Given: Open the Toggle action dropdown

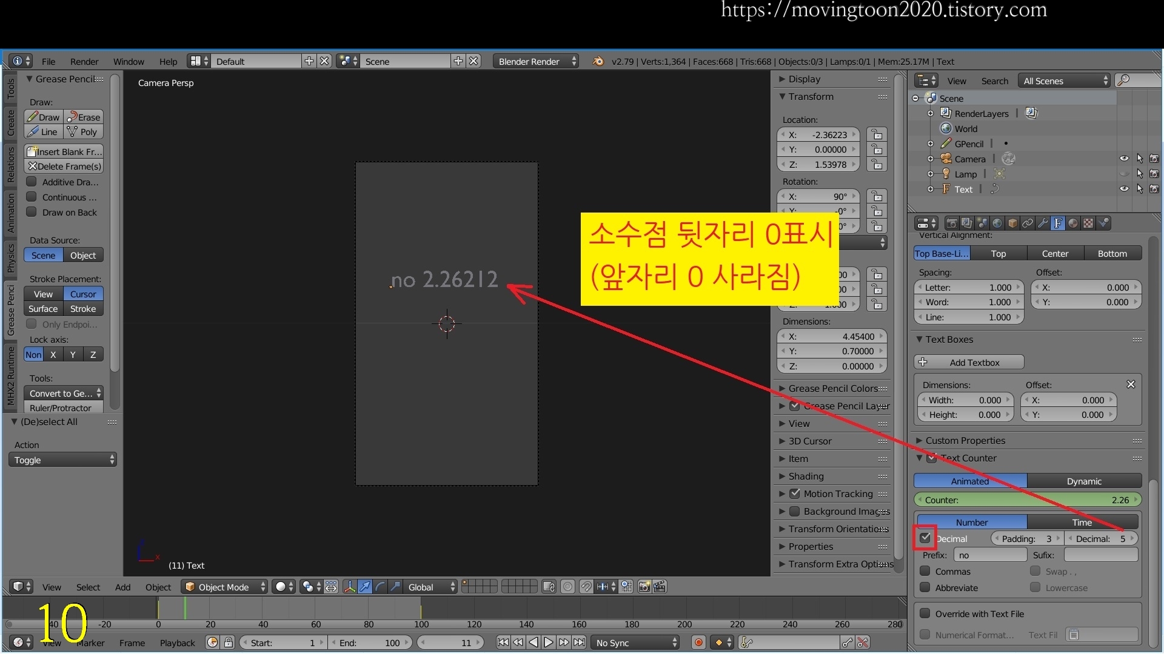Looking at the screenshot, I should tap(62, 460).
